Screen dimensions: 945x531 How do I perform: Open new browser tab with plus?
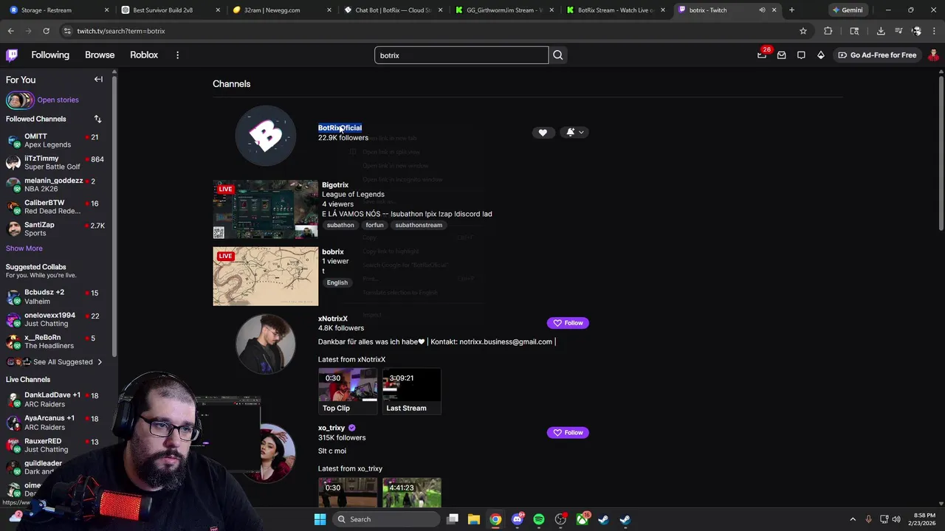coord(791,10)
